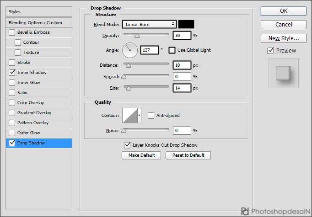Click the Angle dial control
The height and width of the screenshot is (217, 312).
pos(130,50)
